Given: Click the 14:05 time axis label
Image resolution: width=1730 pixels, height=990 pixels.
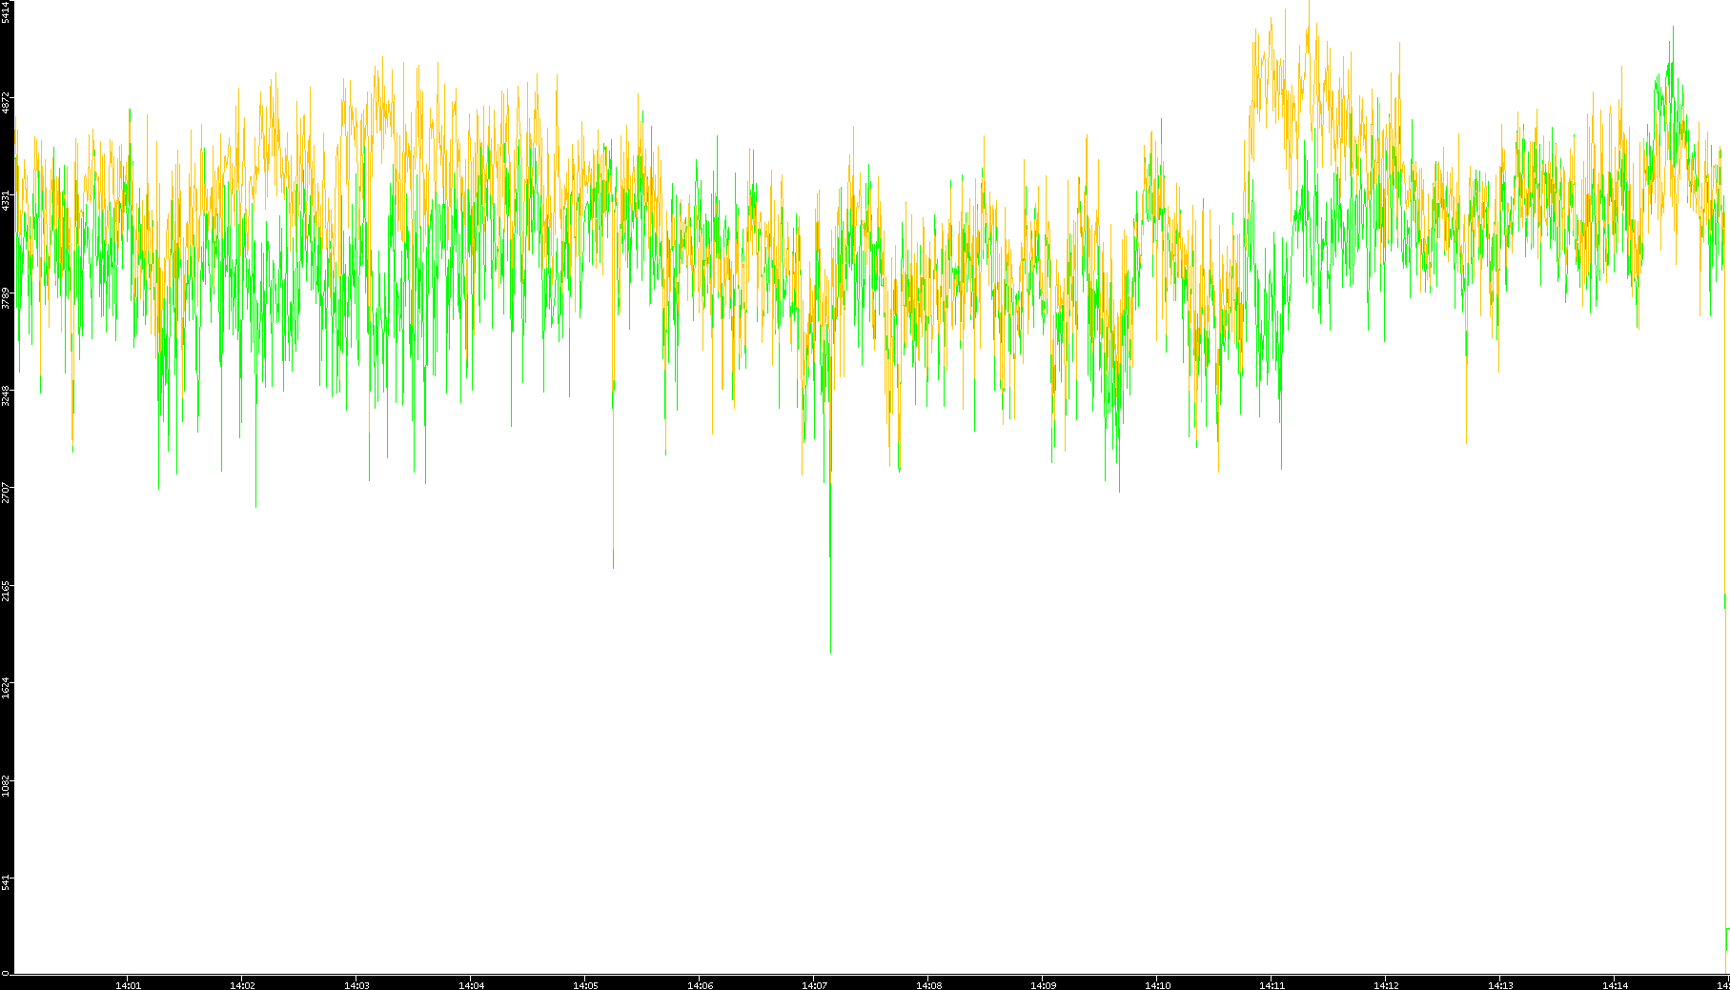Looking at the screenshot, I should coord(585,985).
